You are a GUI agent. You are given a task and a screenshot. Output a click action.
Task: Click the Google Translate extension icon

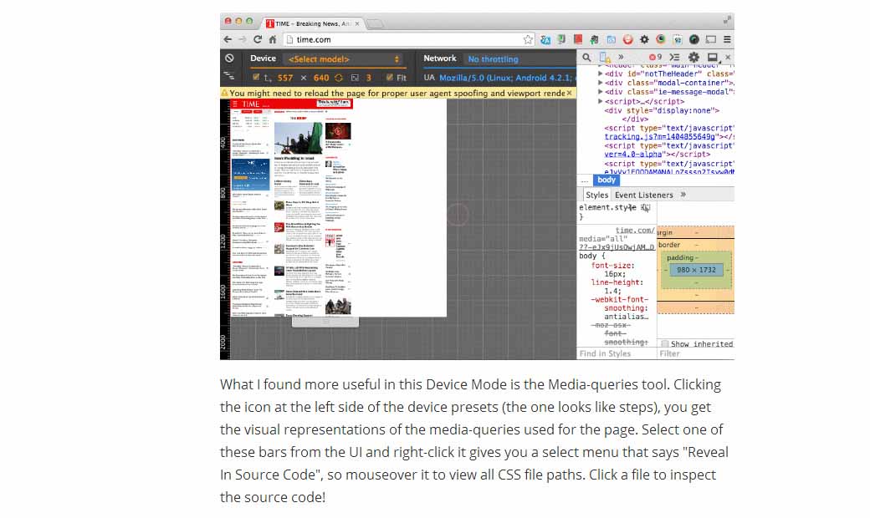click(545, 38)
